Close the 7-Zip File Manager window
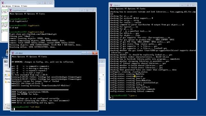 [102, 61]
